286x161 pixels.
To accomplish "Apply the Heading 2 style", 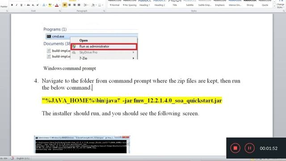I will pos(160,3).
